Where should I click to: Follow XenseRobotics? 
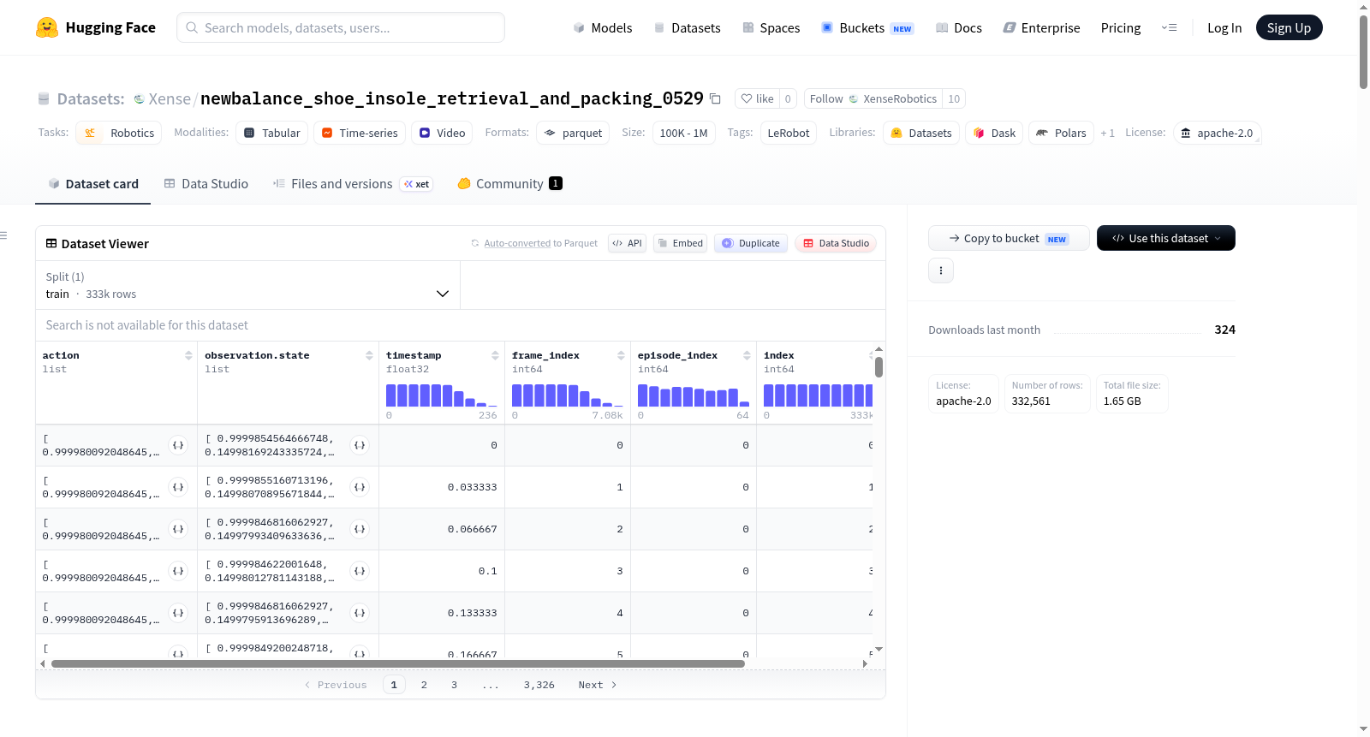(873, 98)
